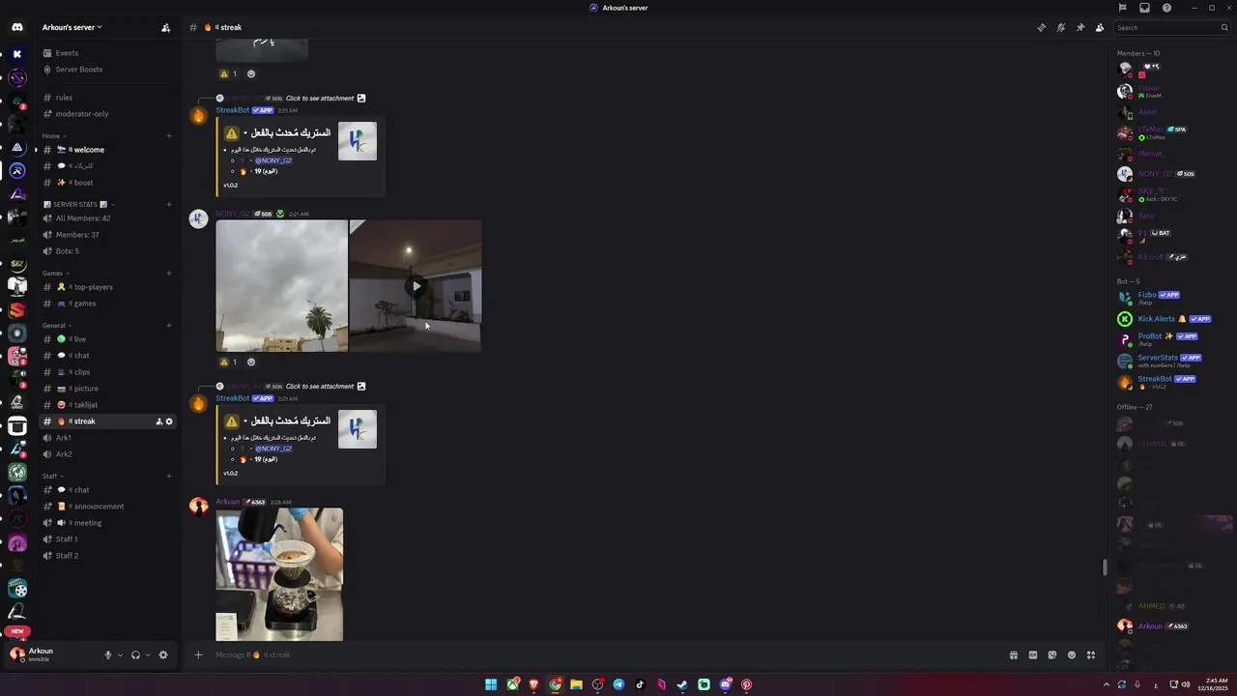Open Arkoun's server dropdown menu
Screen dimensions: 1237x696
(72, 27)
